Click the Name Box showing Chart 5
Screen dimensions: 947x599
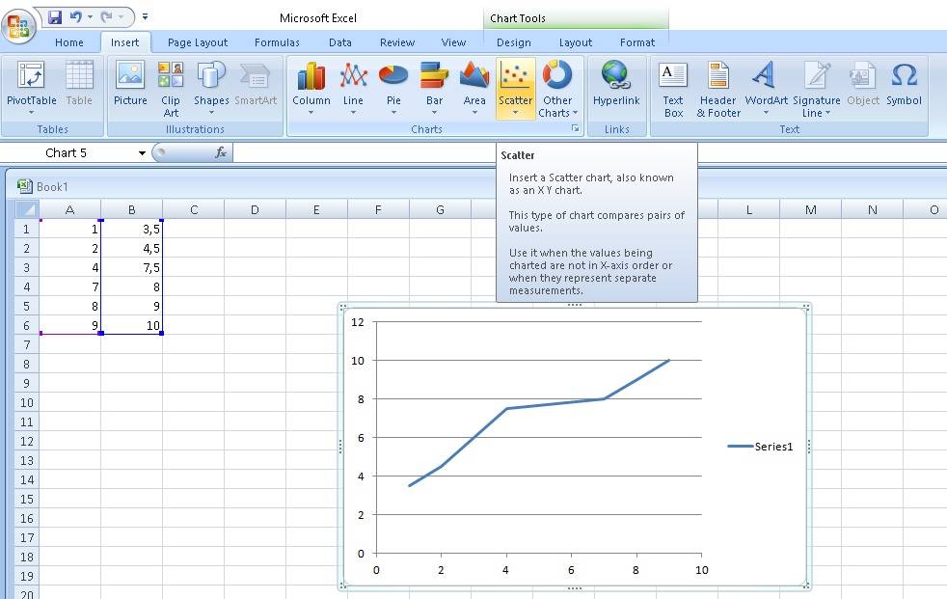point(66,153)
